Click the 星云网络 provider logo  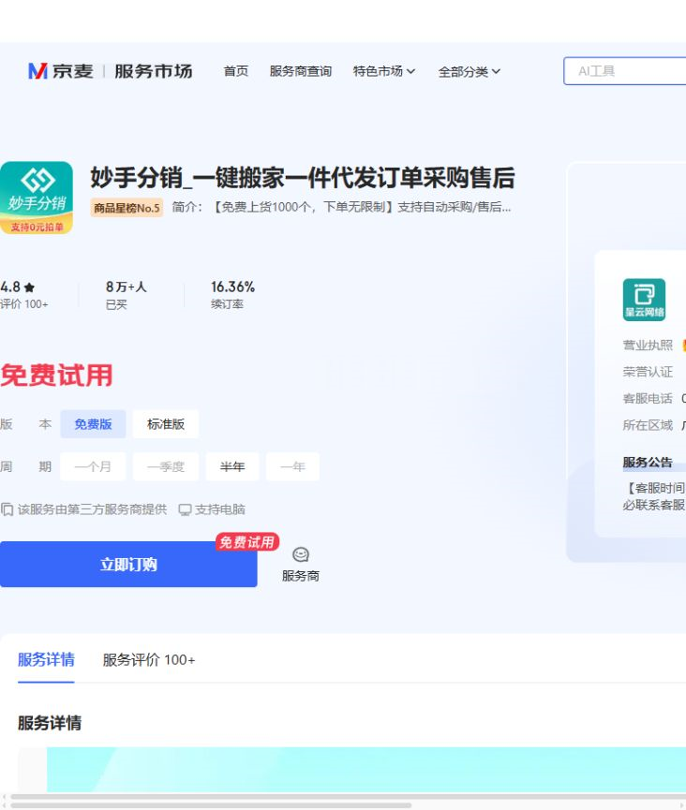coord(644,300)
